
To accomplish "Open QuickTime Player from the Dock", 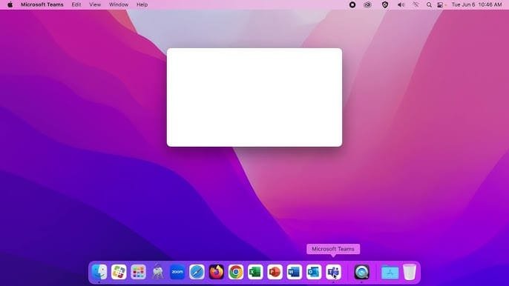I will point(361,272).
